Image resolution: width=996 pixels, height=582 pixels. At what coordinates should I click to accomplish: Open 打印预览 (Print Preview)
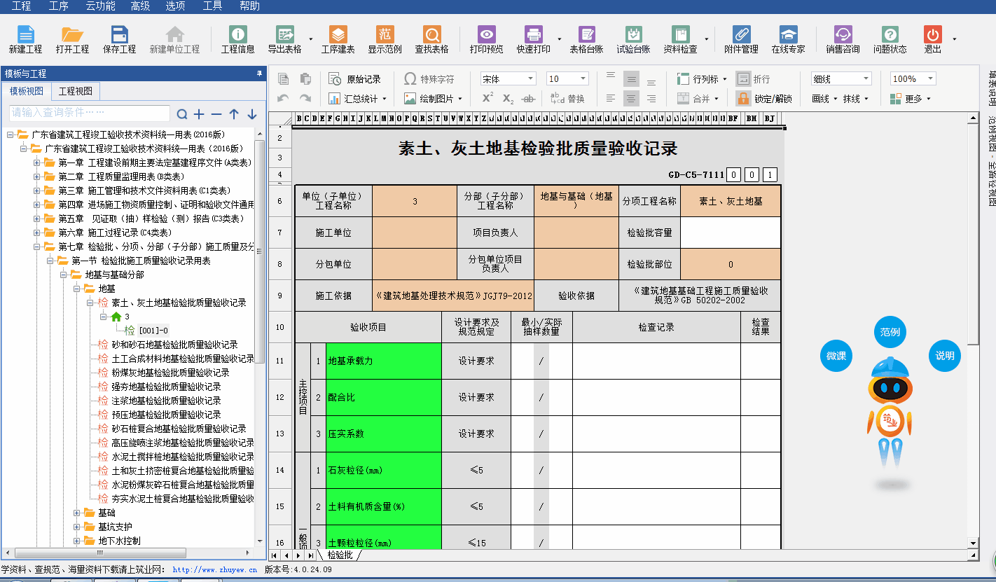pyautogui.click(x=486, y=39)
